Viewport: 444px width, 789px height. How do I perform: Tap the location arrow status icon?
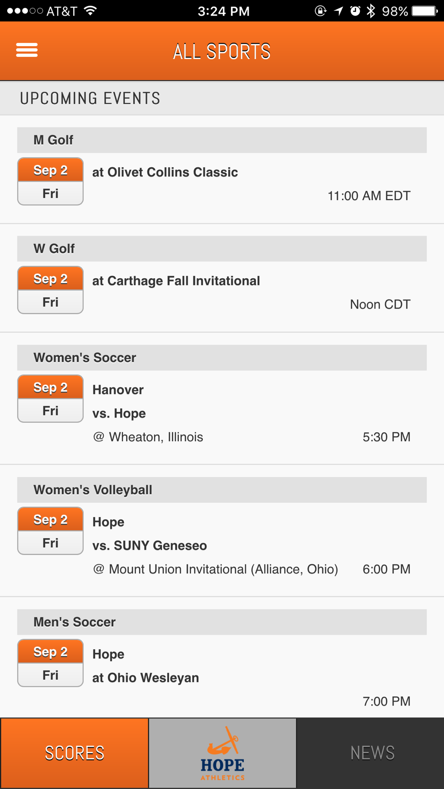pos(339,11)
